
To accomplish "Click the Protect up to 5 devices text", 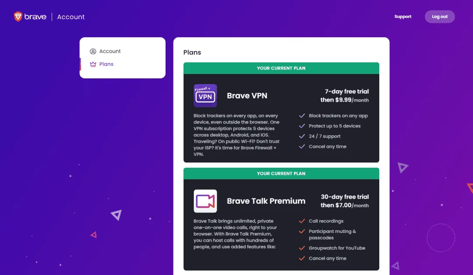I will (335, 126).
